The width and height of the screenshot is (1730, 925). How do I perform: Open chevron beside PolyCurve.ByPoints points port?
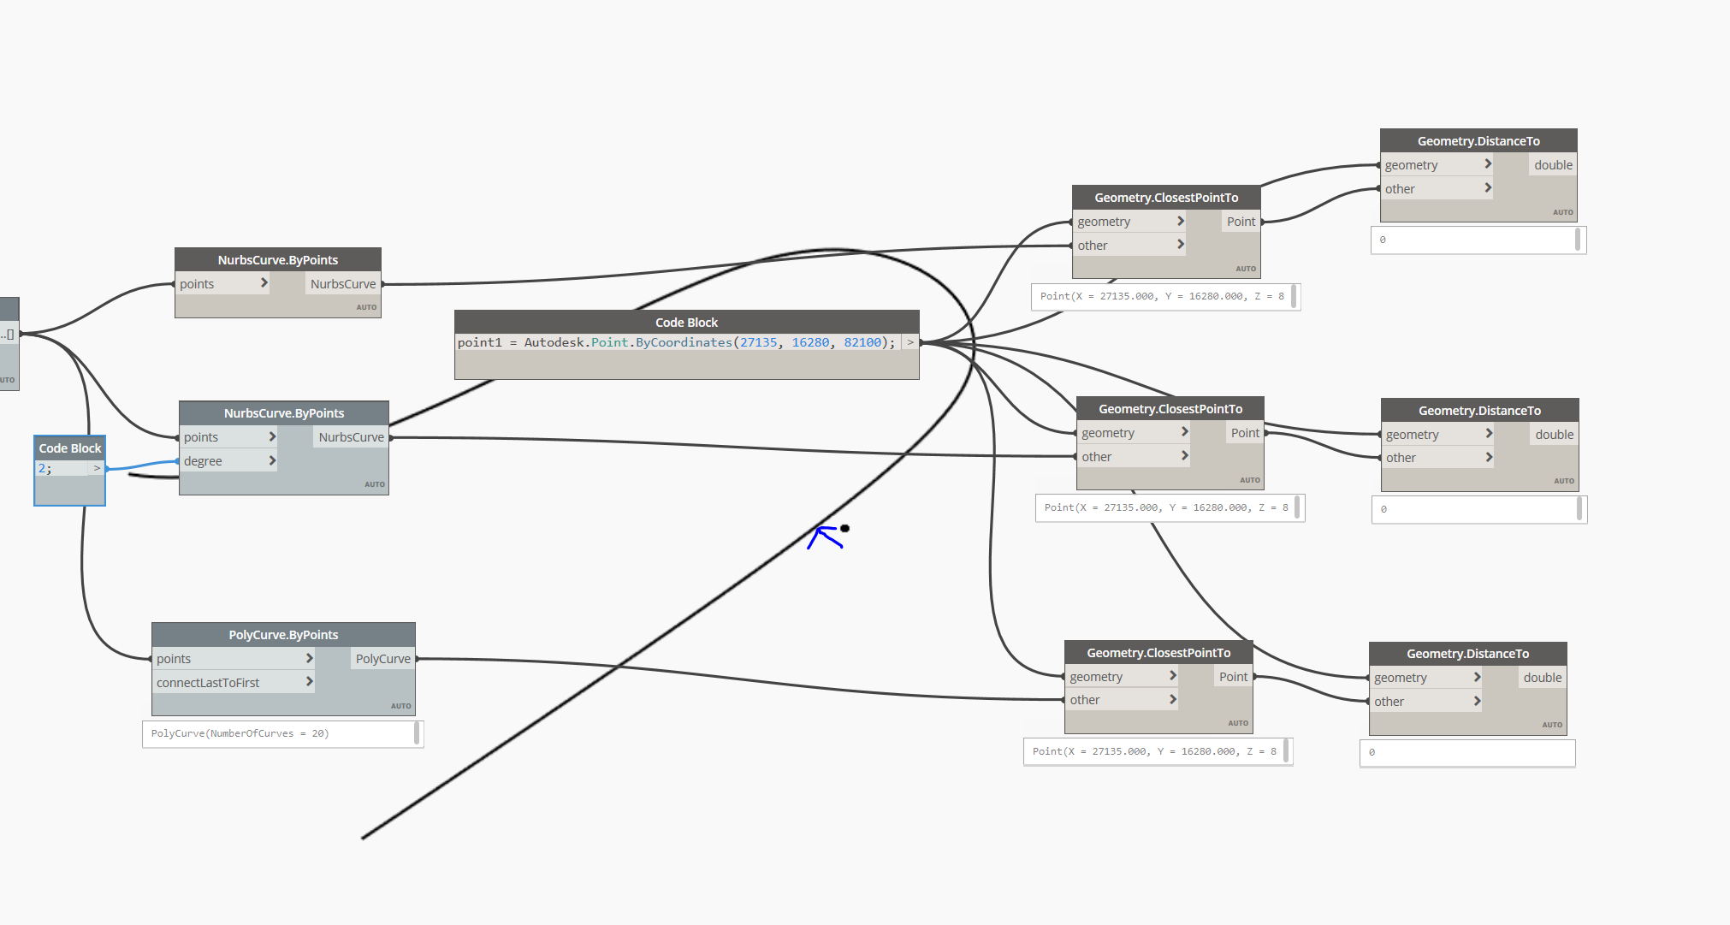point(310,658)
